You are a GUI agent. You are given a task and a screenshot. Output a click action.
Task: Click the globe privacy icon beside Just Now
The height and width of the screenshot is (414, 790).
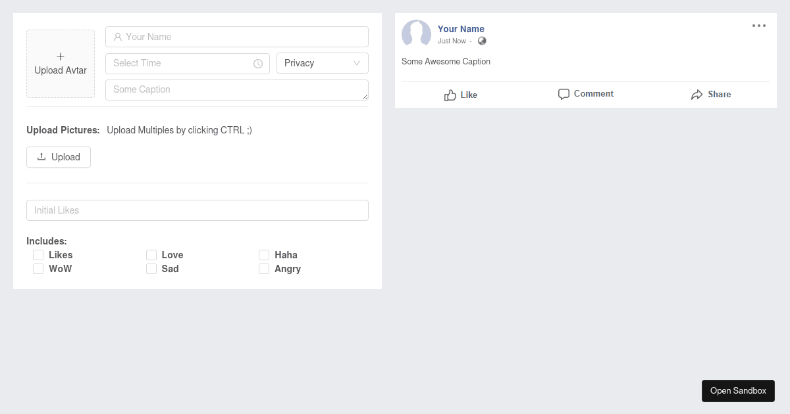click(x=481, y=41)
